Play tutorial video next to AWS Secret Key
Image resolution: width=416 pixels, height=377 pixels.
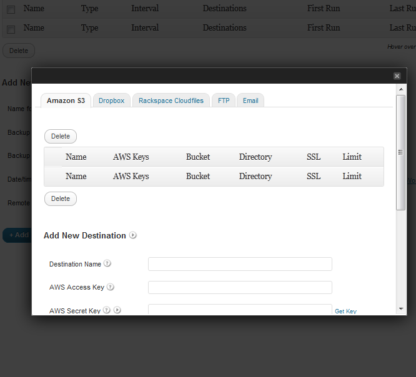117,310
